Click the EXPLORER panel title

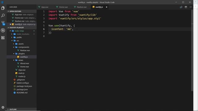13,7
